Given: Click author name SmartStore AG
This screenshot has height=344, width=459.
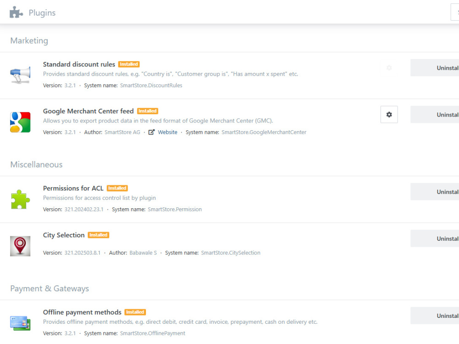Looking at the screenshot, I should tap(123, 132).
